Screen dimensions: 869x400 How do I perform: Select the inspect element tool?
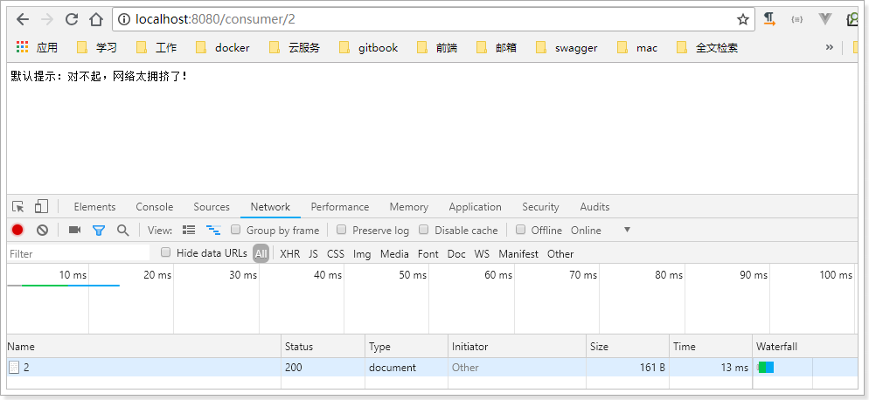tap(18, 207)
